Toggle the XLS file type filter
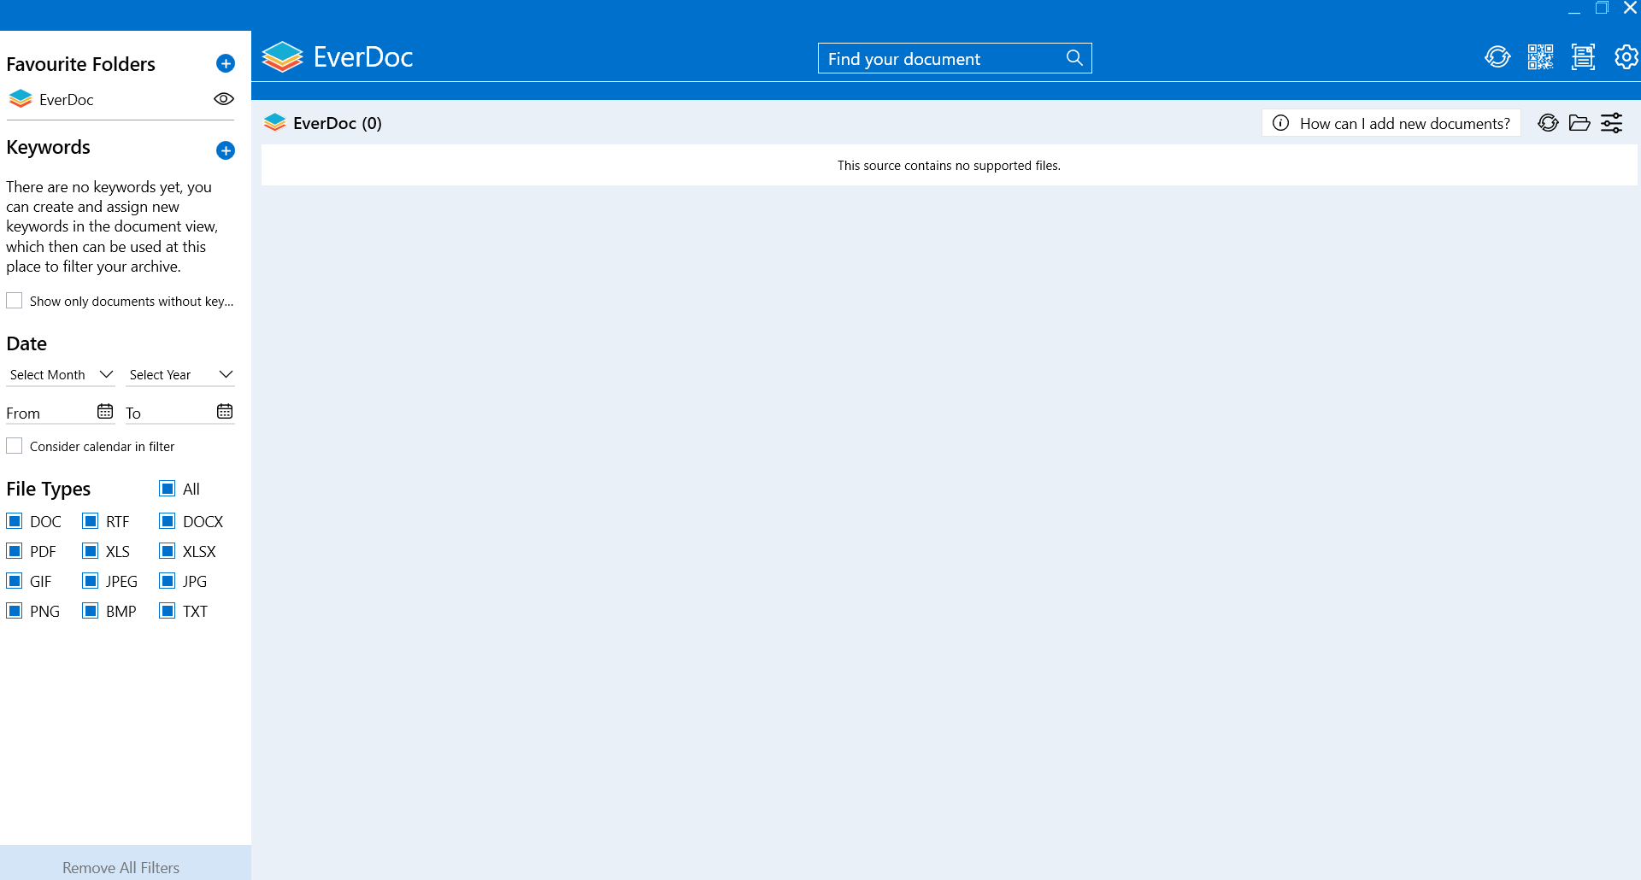 [91, 551]
